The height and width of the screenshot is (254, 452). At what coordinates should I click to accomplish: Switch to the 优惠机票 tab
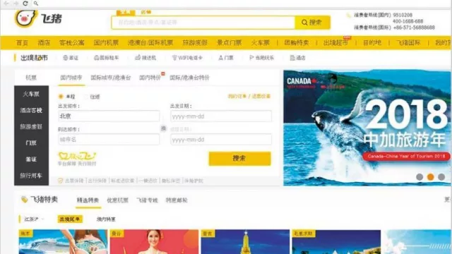point(118,200)
